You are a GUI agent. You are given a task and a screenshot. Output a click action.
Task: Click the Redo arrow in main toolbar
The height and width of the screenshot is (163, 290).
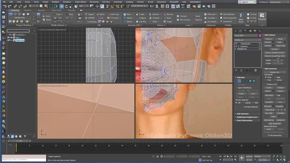[x=10, y=6]
